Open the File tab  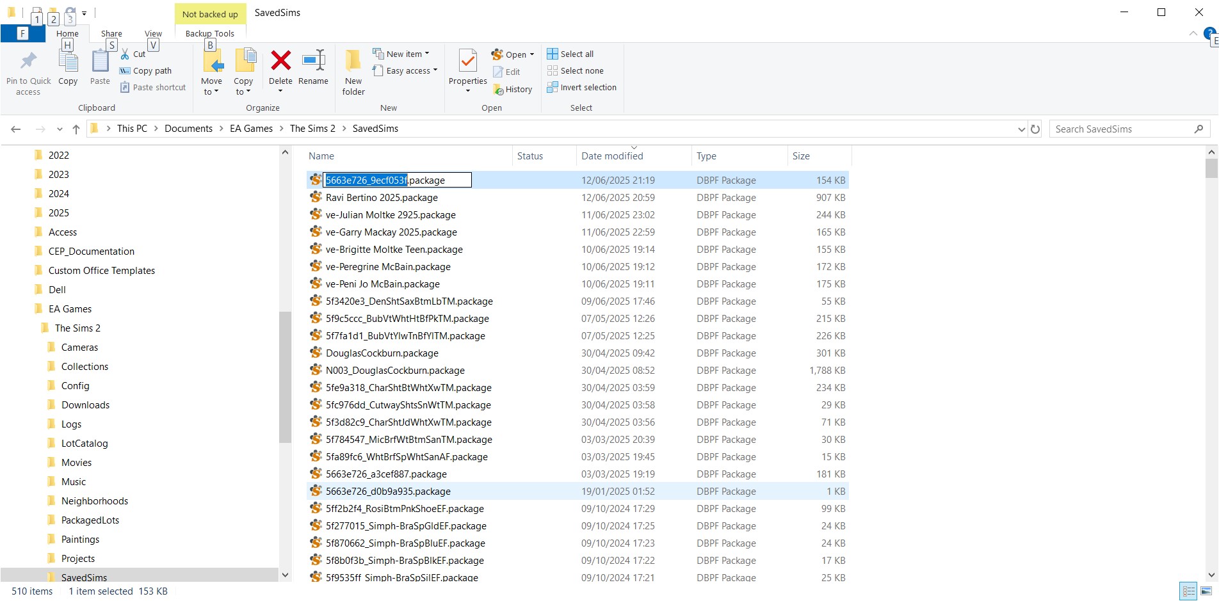tap(23, 34)
